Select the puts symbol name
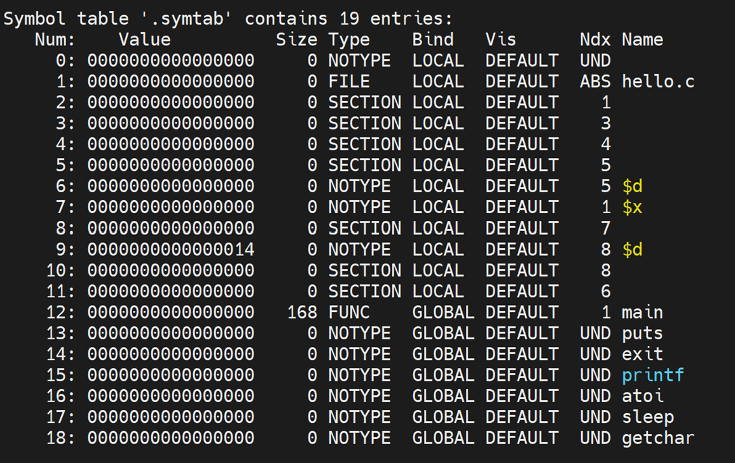This screenshot has width=735, height=463. tap(642, 333)
